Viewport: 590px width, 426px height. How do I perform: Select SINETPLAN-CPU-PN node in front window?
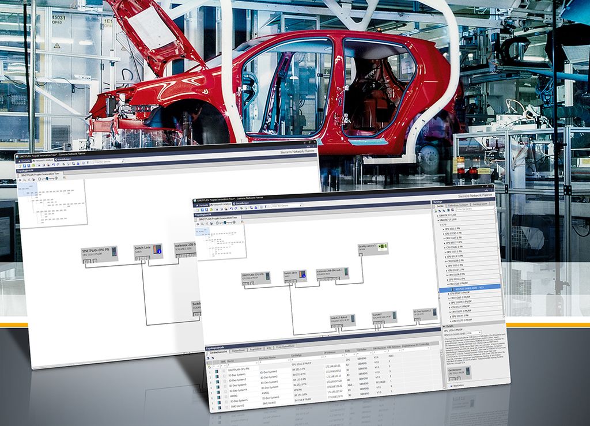coord(255,277)
